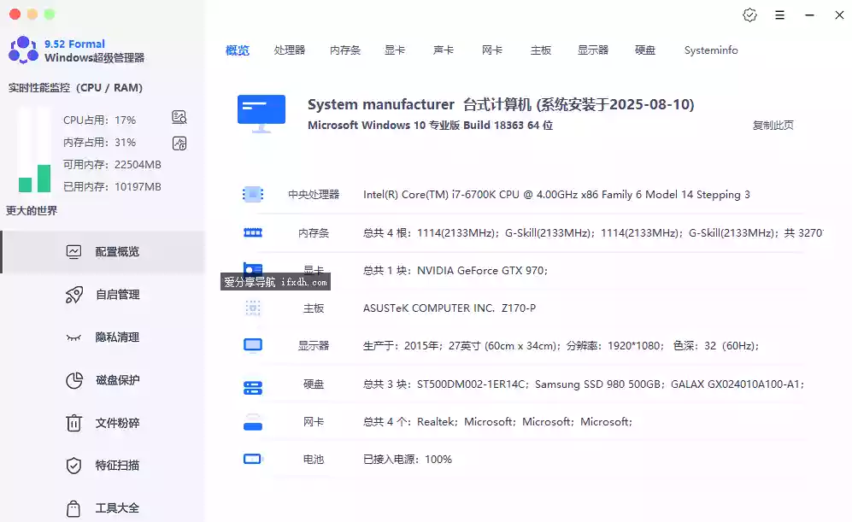
Task: Open the 内存条 tab
Action: coord(344,50)
